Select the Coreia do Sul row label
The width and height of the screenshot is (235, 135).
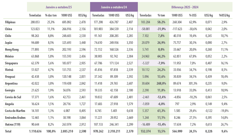[13, 97]
